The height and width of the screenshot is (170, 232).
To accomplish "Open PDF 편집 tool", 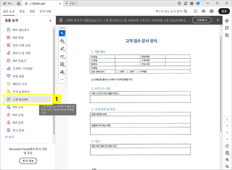I will (x=28, y=37).
